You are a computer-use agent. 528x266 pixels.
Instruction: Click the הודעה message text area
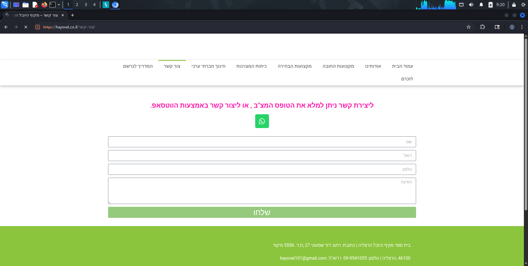coord(262,191)
